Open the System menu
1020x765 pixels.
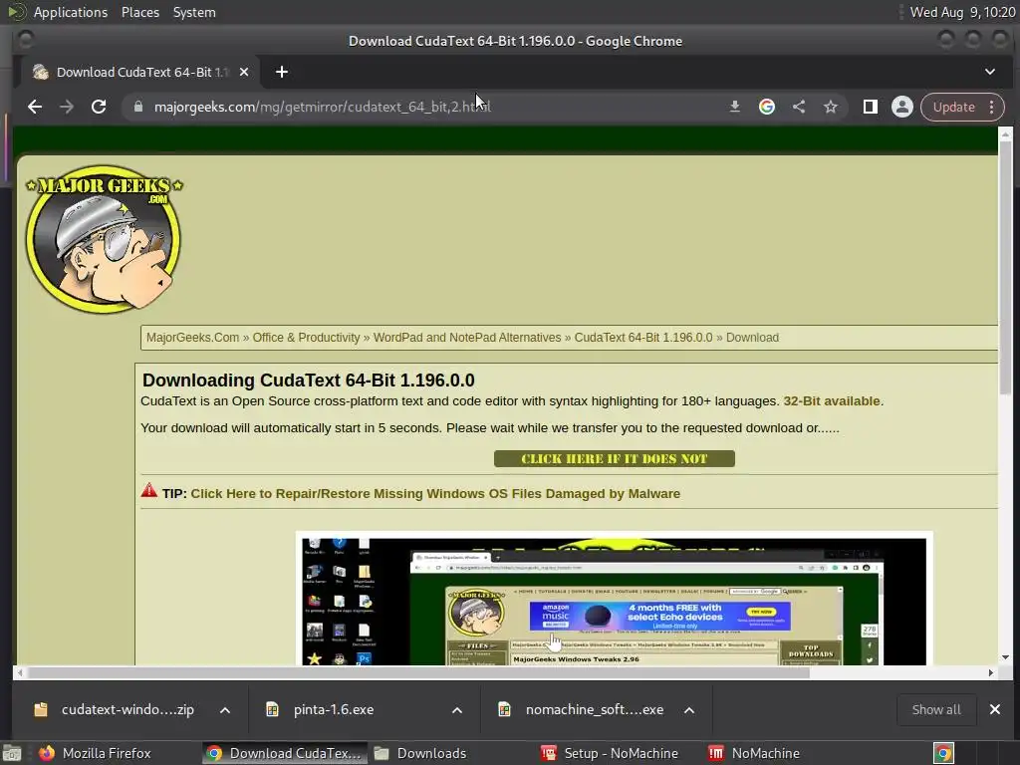(194, 12)
